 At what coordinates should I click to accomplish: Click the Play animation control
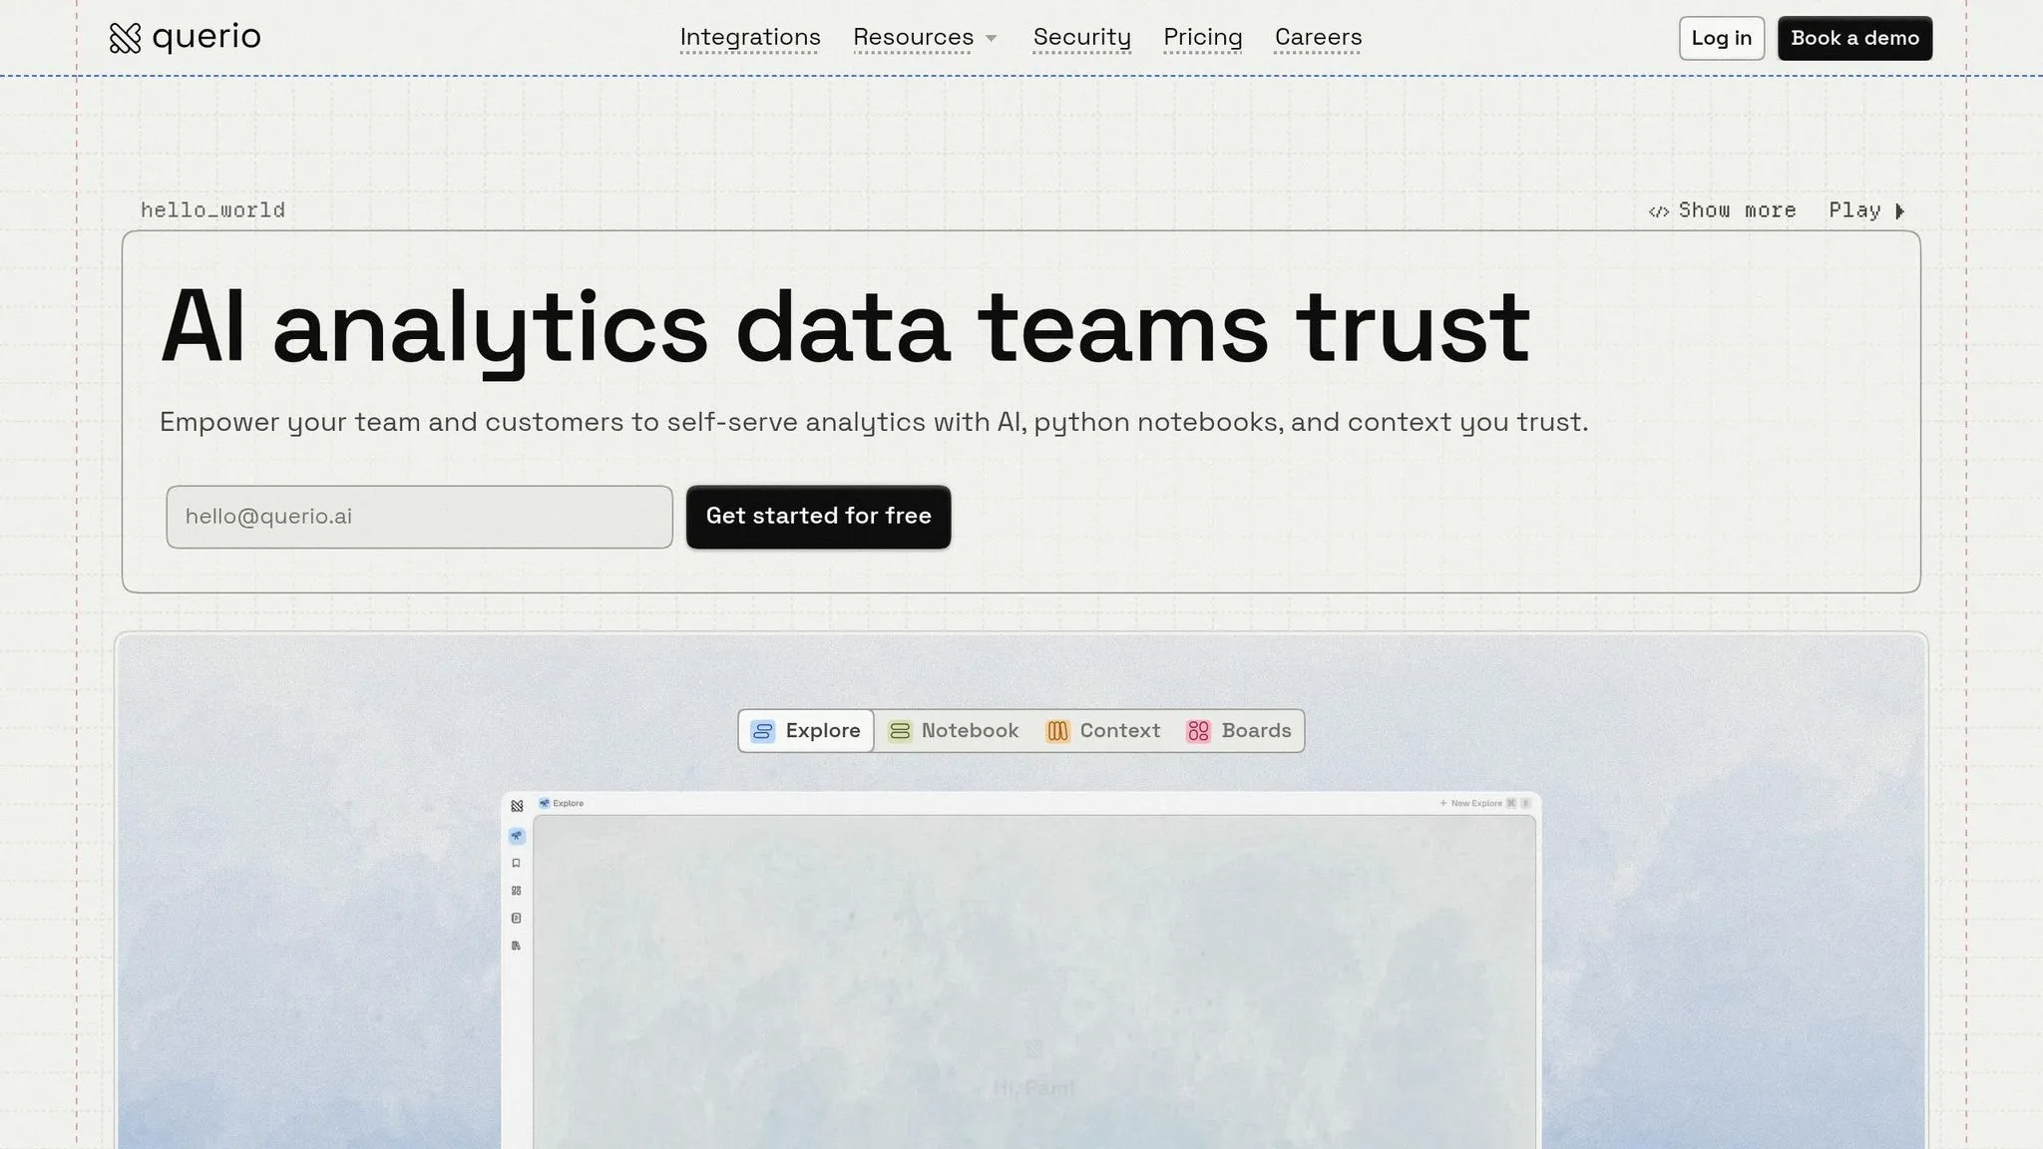[1866, 210]
